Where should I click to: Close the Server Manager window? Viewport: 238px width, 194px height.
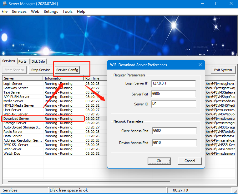(231, 3)
